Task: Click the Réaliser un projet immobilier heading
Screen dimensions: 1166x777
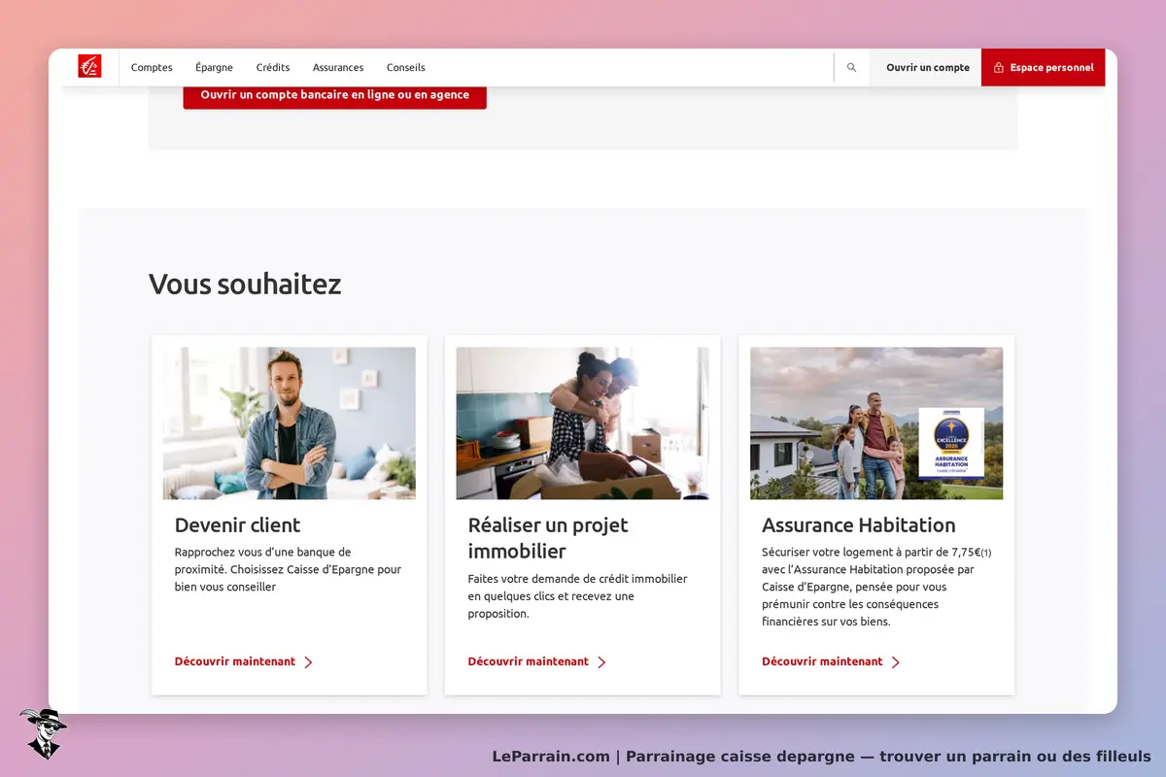Action: click(548, 538)
